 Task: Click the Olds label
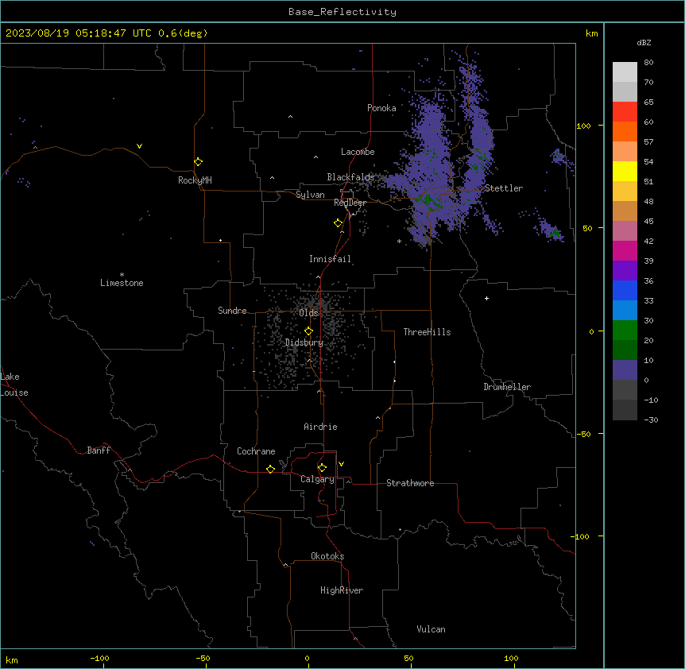[308, 313]
